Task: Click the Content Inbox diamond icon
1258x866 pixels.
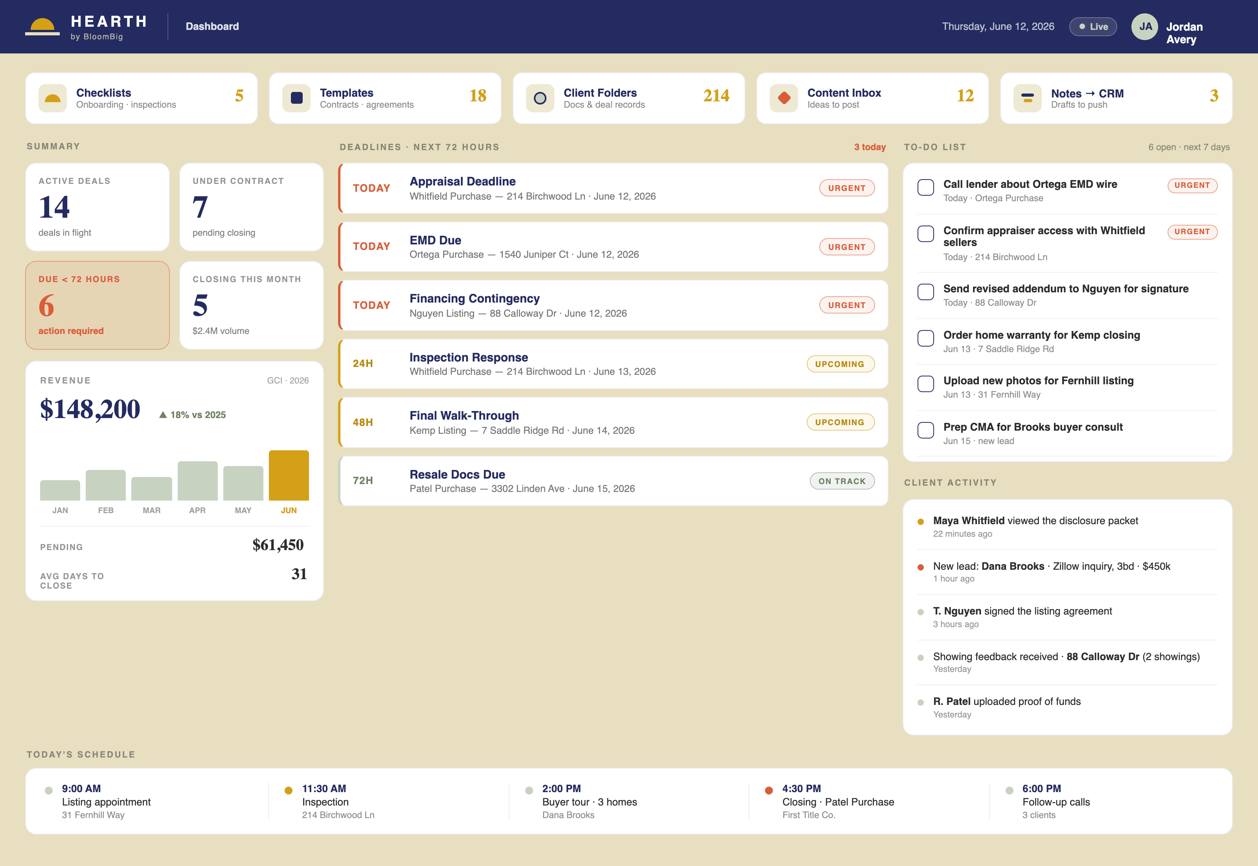Action: coord(784,98)
